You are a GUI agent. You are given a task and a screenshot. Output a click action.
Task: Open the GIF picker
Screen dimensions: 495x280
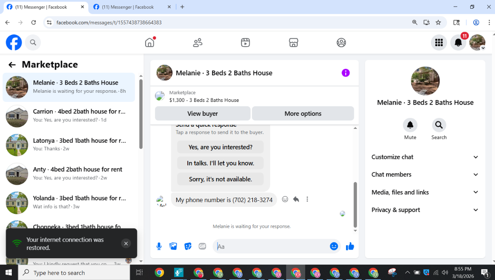pyautogui.click(x=202, y=246)
